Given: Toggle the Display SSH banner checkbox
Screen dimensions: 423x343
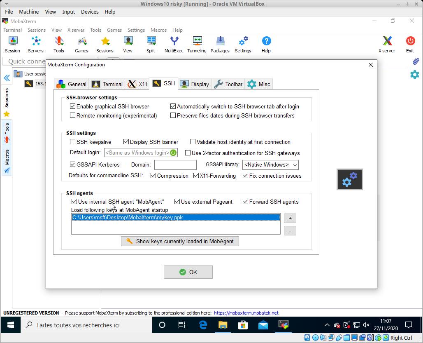Looking at the screenshot, I should click(x=126, y=142).
